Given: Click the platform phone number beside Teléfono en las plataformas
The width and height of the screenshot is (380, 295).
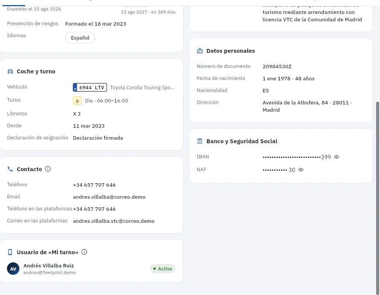Looking at the screenshot, I should coord(94,209).
